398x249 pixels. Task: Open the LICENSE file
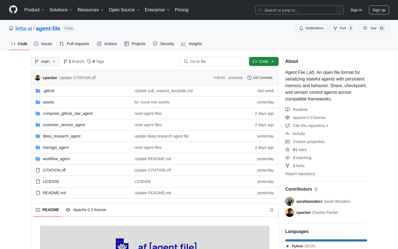51,181
